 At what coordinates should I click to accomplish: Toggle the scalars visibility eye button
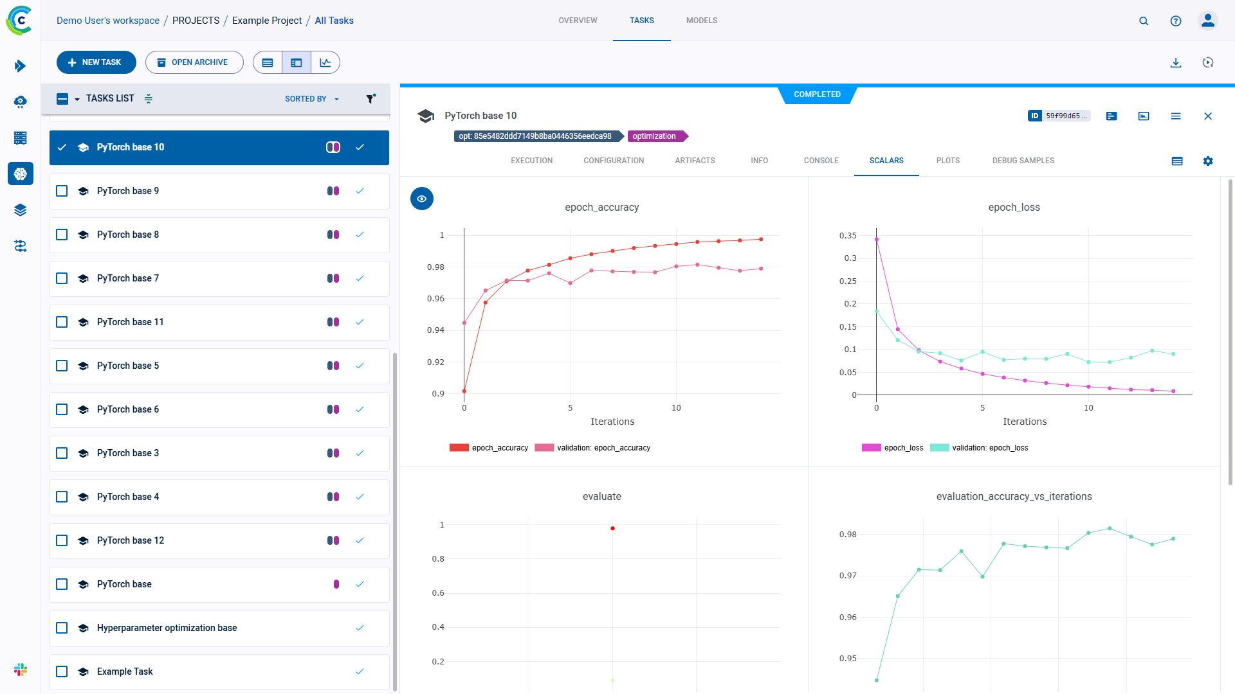coord(422,199)
